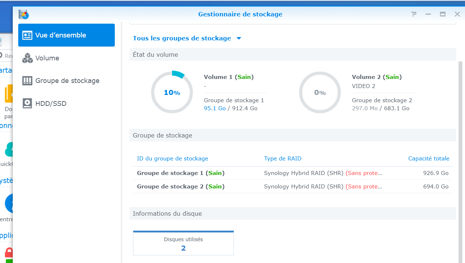Click Groupe de stockage 1 under Volume 1
Image resolution: width=465 pixels, height=263 pixels.
click(234, 100)
